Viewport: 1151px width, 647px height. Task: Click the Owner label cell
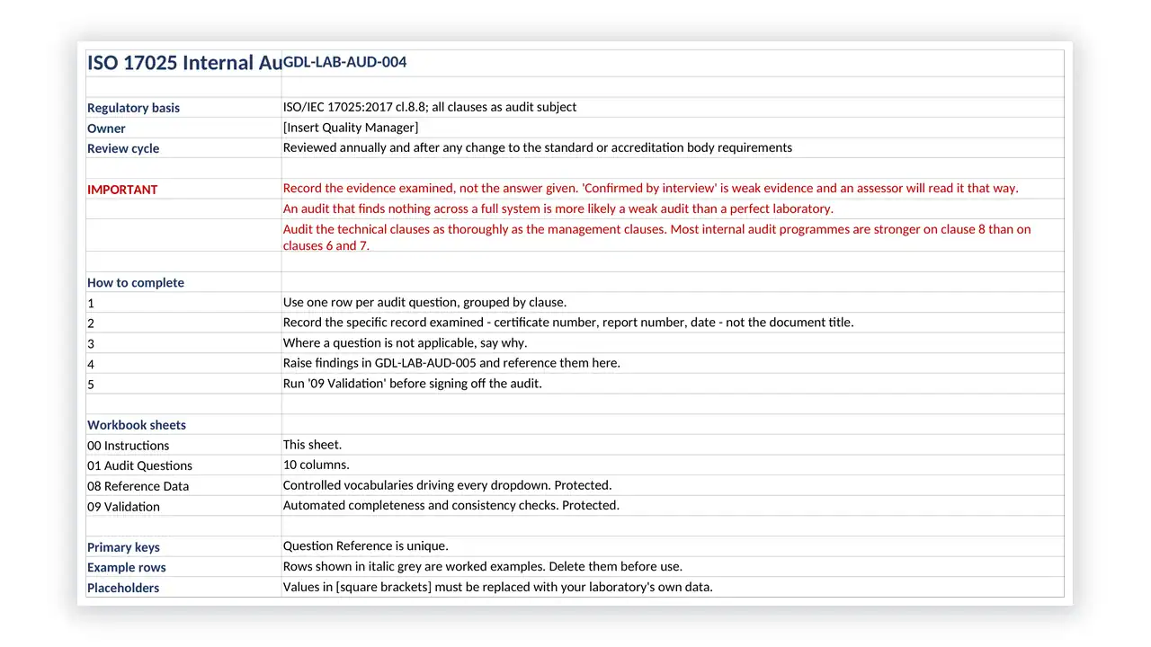coord(183,128)
